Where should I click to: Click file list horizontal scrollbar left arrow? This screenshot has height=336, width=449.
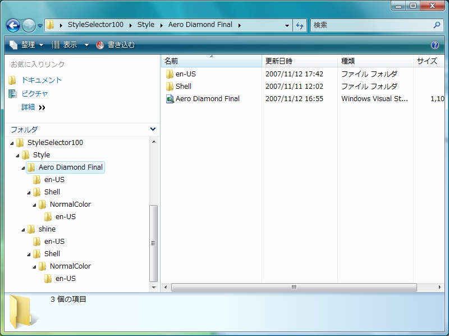click(x=166, y=287)
